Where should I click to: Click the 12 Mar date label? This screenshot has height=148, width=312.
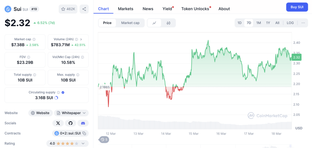pos(111,134)
